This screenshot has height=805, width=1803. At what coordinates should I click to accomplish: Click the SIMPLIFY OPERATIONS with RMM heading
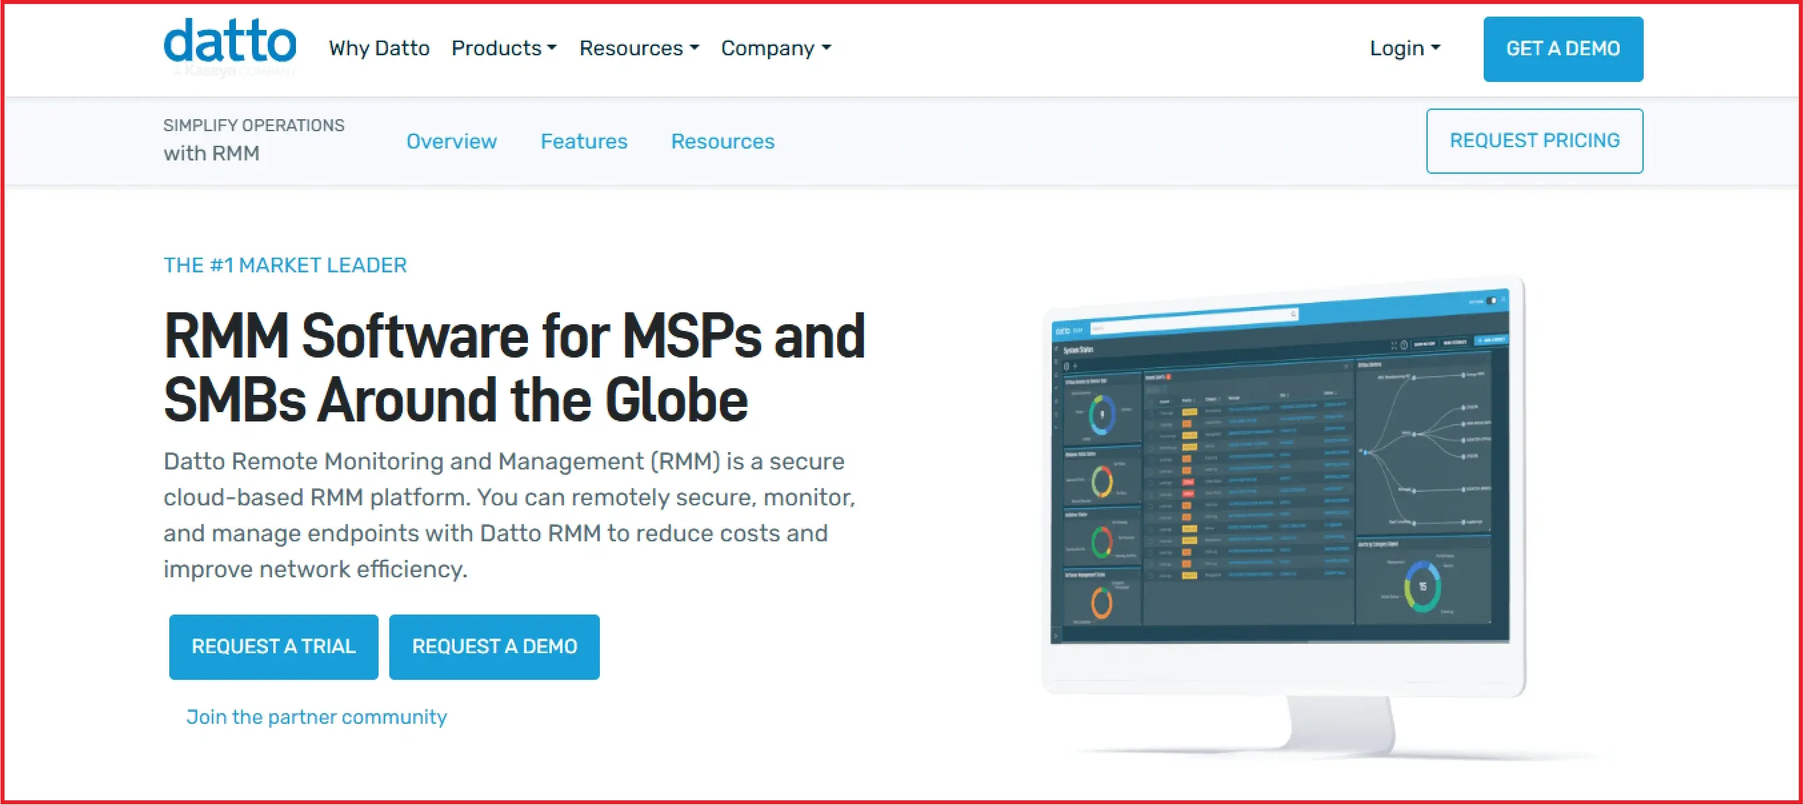tap(253, 138)
